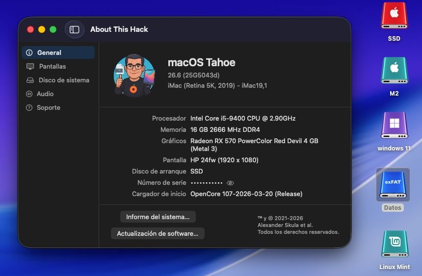Click the macOS Tahoe heading
The image size is (422, 276).
202,62
